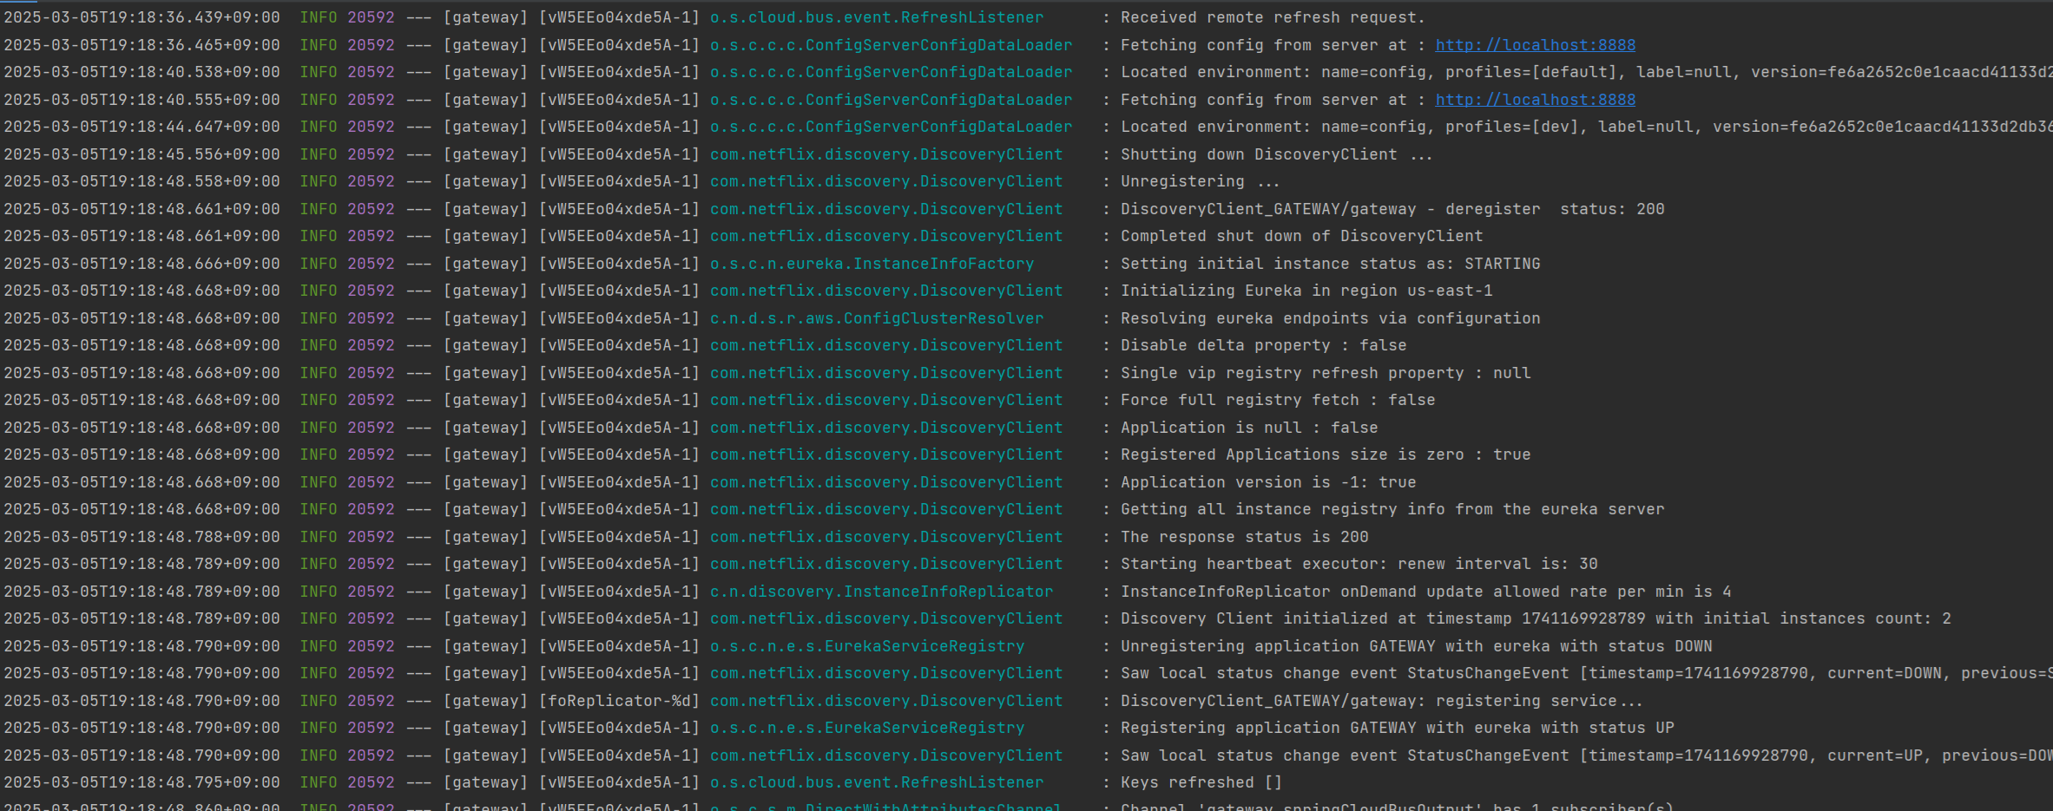Select the timestamp 2025-03-05T19:18:45.556+09:00
The height and width of the screenshot is (811, 2053).
coord(141,154)
